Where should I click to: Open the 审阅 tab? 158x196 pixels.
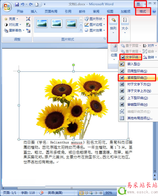click(96, 12)
